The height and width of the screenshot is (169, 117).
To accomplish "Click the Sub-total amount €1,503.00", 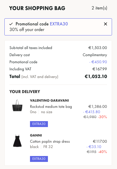I will [98, 48].
